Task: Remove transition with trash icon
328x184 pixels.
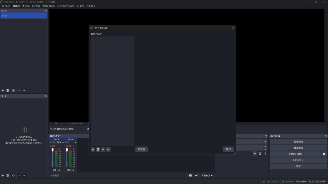Action: pos(260,154)
